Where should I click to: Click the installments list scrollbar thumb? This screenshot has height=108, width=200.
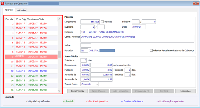coord(59,54)
